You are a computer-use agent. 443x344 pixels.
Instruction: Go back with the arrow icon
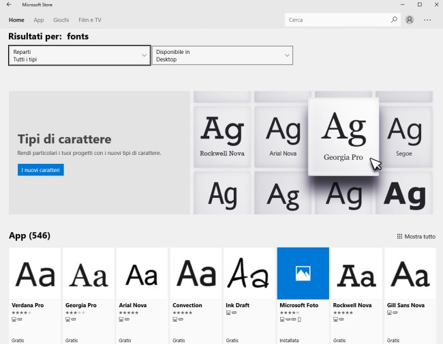[9, 5]
